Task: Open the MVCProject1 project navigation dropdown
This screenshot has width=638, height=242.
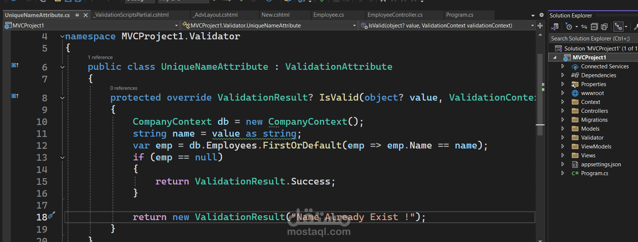Action: pyautogui.click(x=176, y=26)
